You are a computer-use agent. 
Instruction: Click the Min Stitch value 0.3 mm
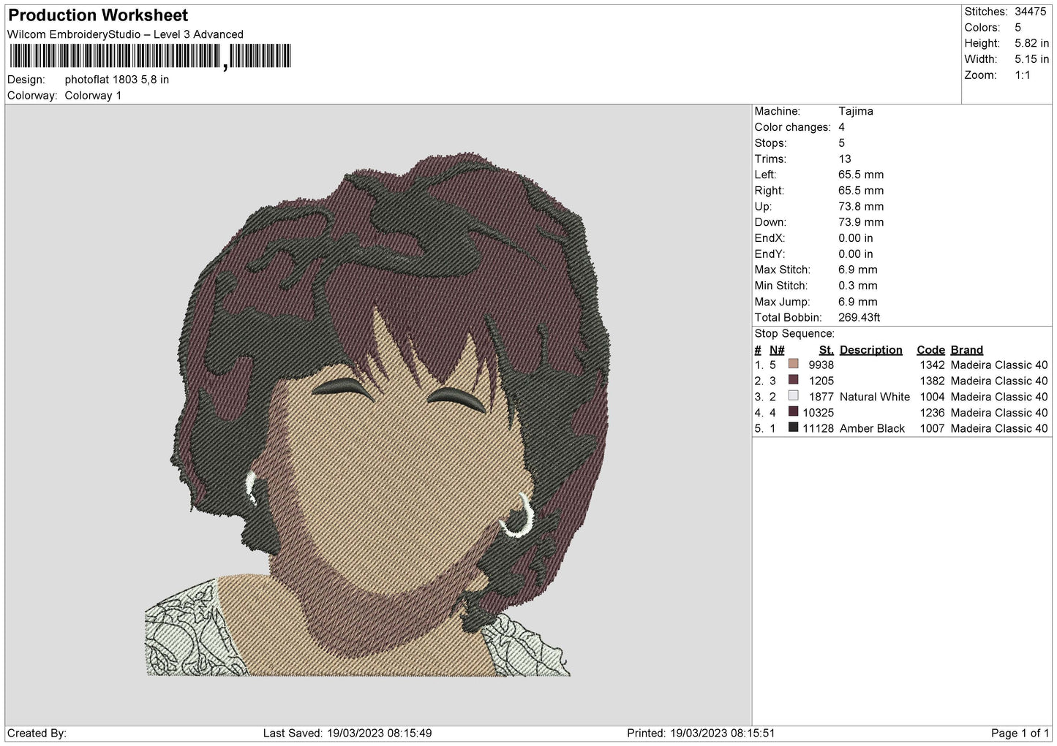coord(858,286)
